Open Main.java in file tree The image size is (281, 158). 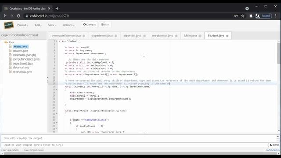tap(21, 47)
